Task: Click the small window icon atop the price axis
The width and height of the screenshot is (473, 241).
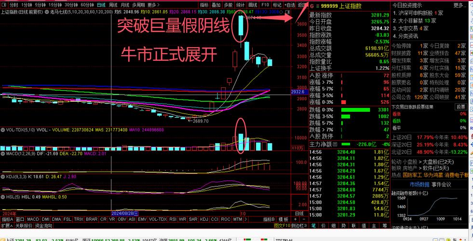Action: (287, 12)
